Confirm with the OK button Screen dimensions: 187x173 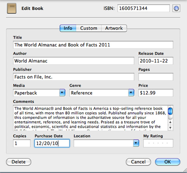(168, 162)
